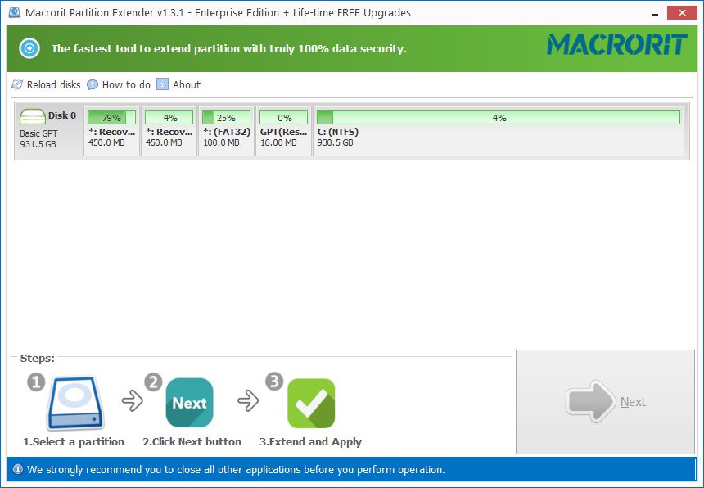Click the Reload disks label

(x=53, y=84)
